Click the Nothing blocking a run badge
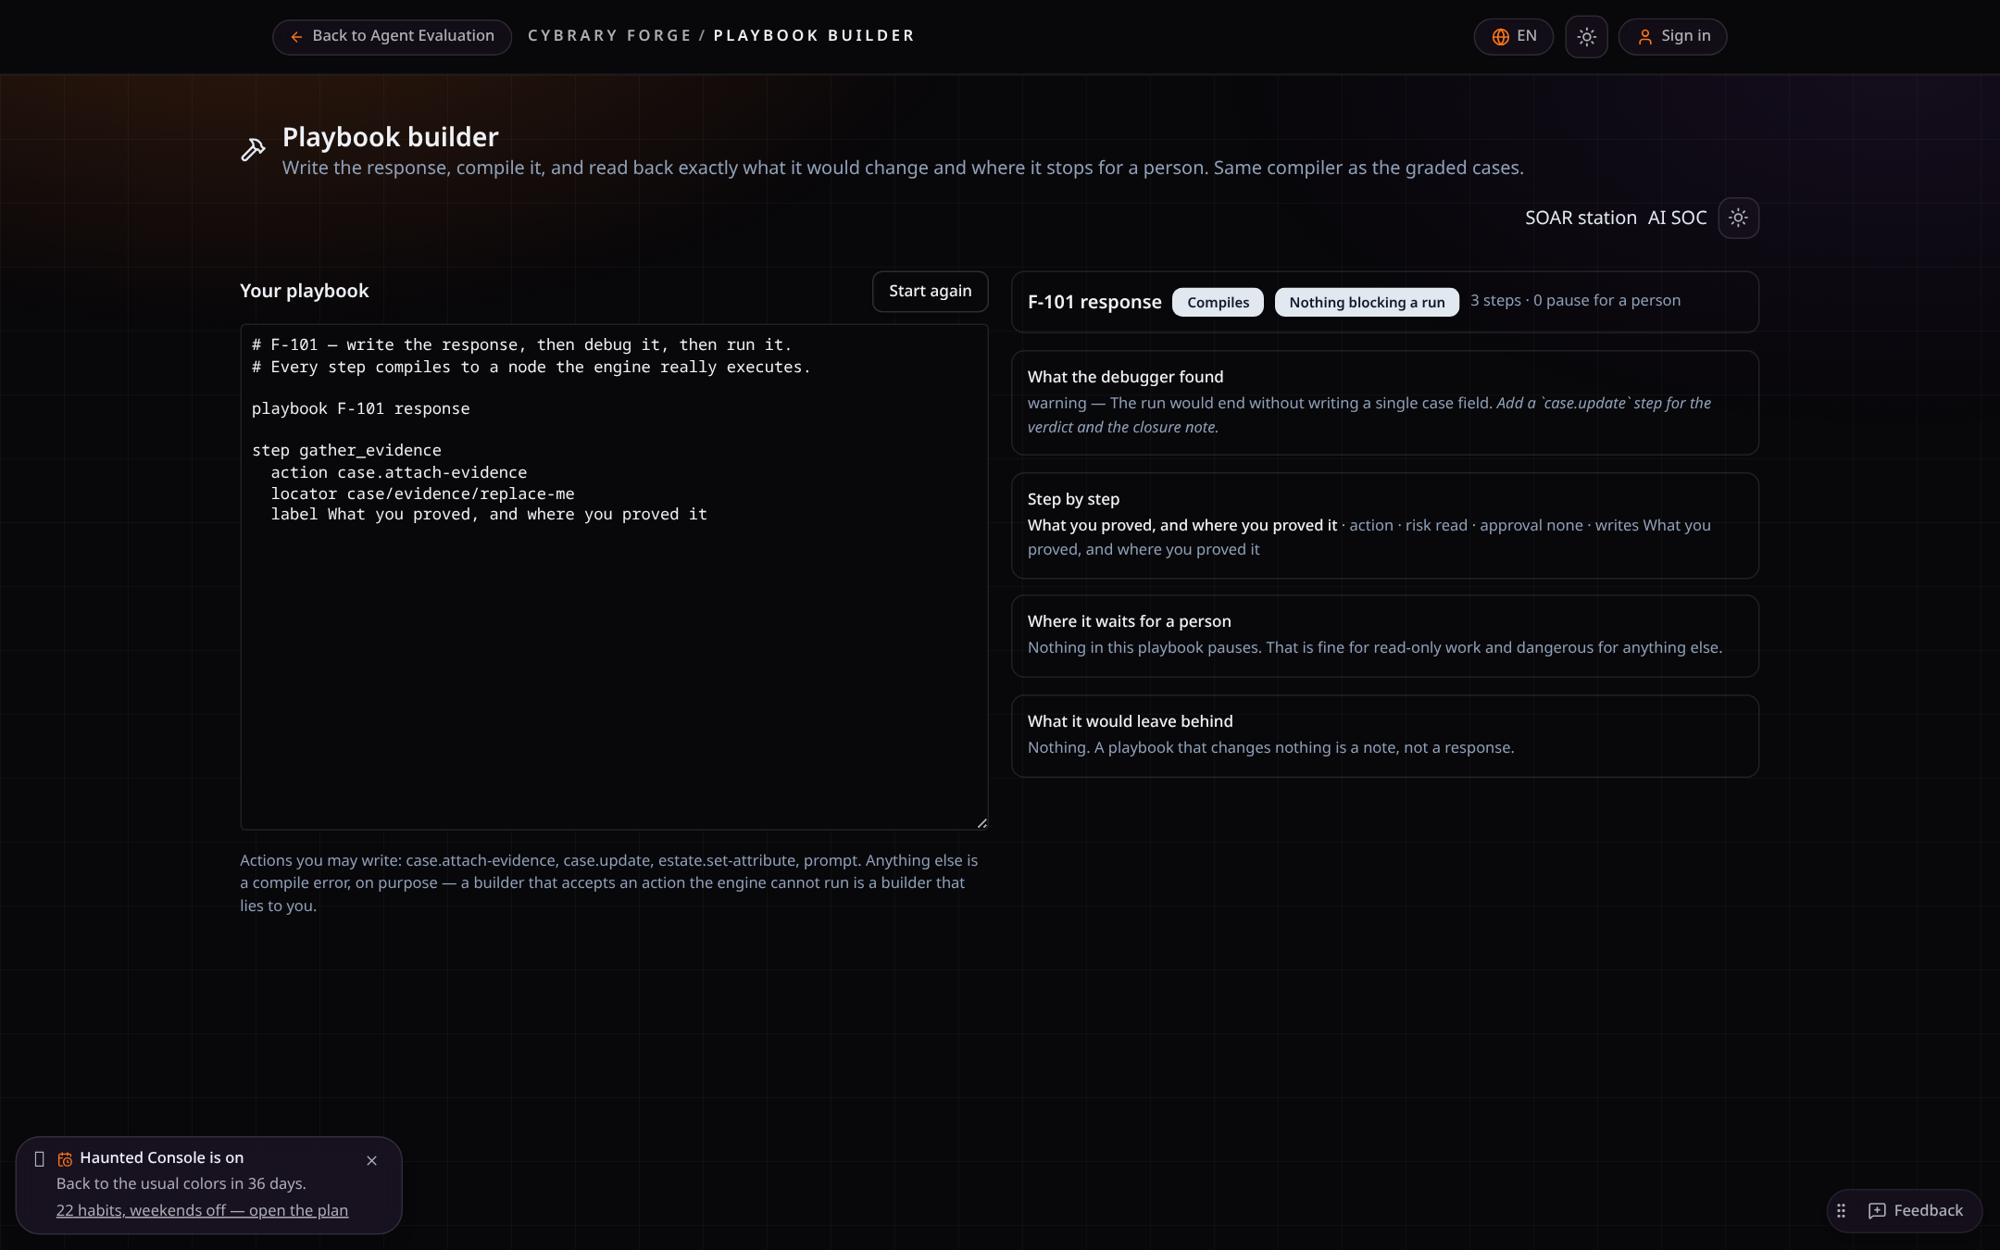This screenshot has width=2000, height=1250. pyautogui.click(x=1367, y=302)
